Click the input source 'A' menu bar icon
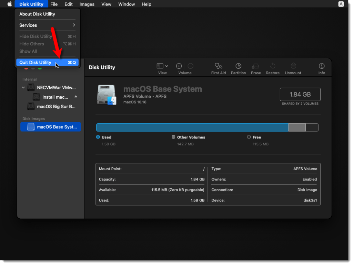Screen dimensions: 353x265 coord(341,4)
